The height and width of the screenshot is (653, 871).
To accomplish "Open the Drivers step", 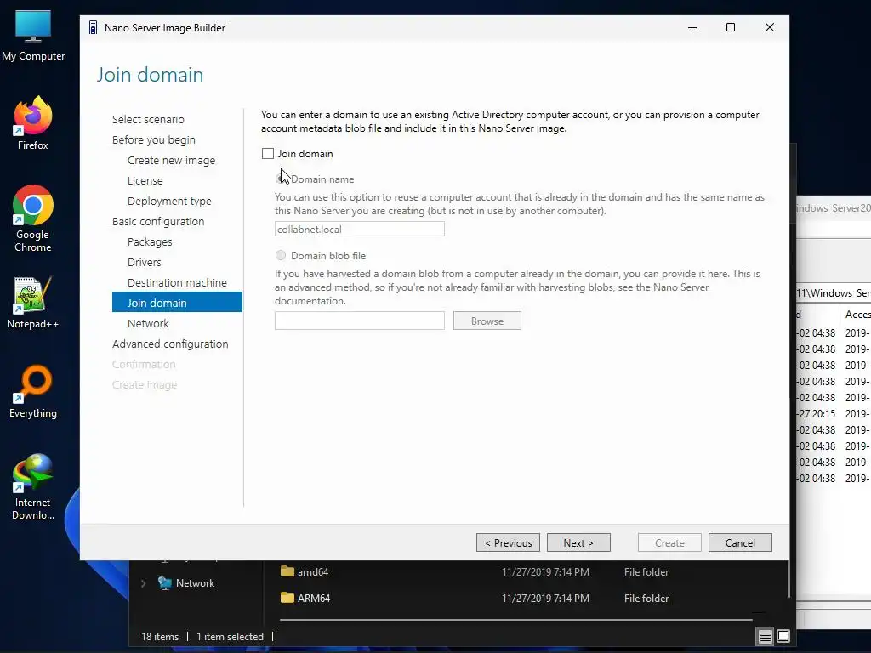I will coord(144,262).
